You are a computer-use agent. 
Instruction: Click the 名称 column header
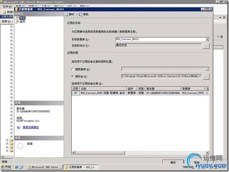(103, 89)
